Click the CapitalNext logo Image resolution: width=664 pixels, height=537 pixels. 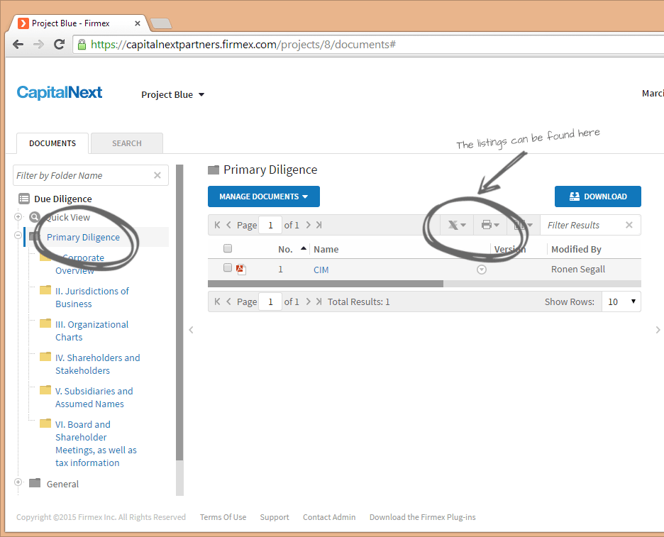60,92
